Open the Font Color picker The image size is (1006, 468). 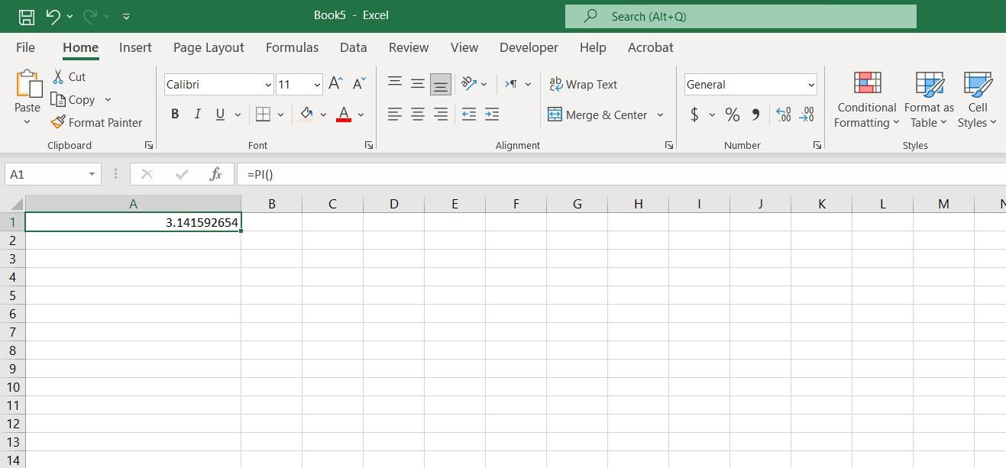click(x=361, y=114)
